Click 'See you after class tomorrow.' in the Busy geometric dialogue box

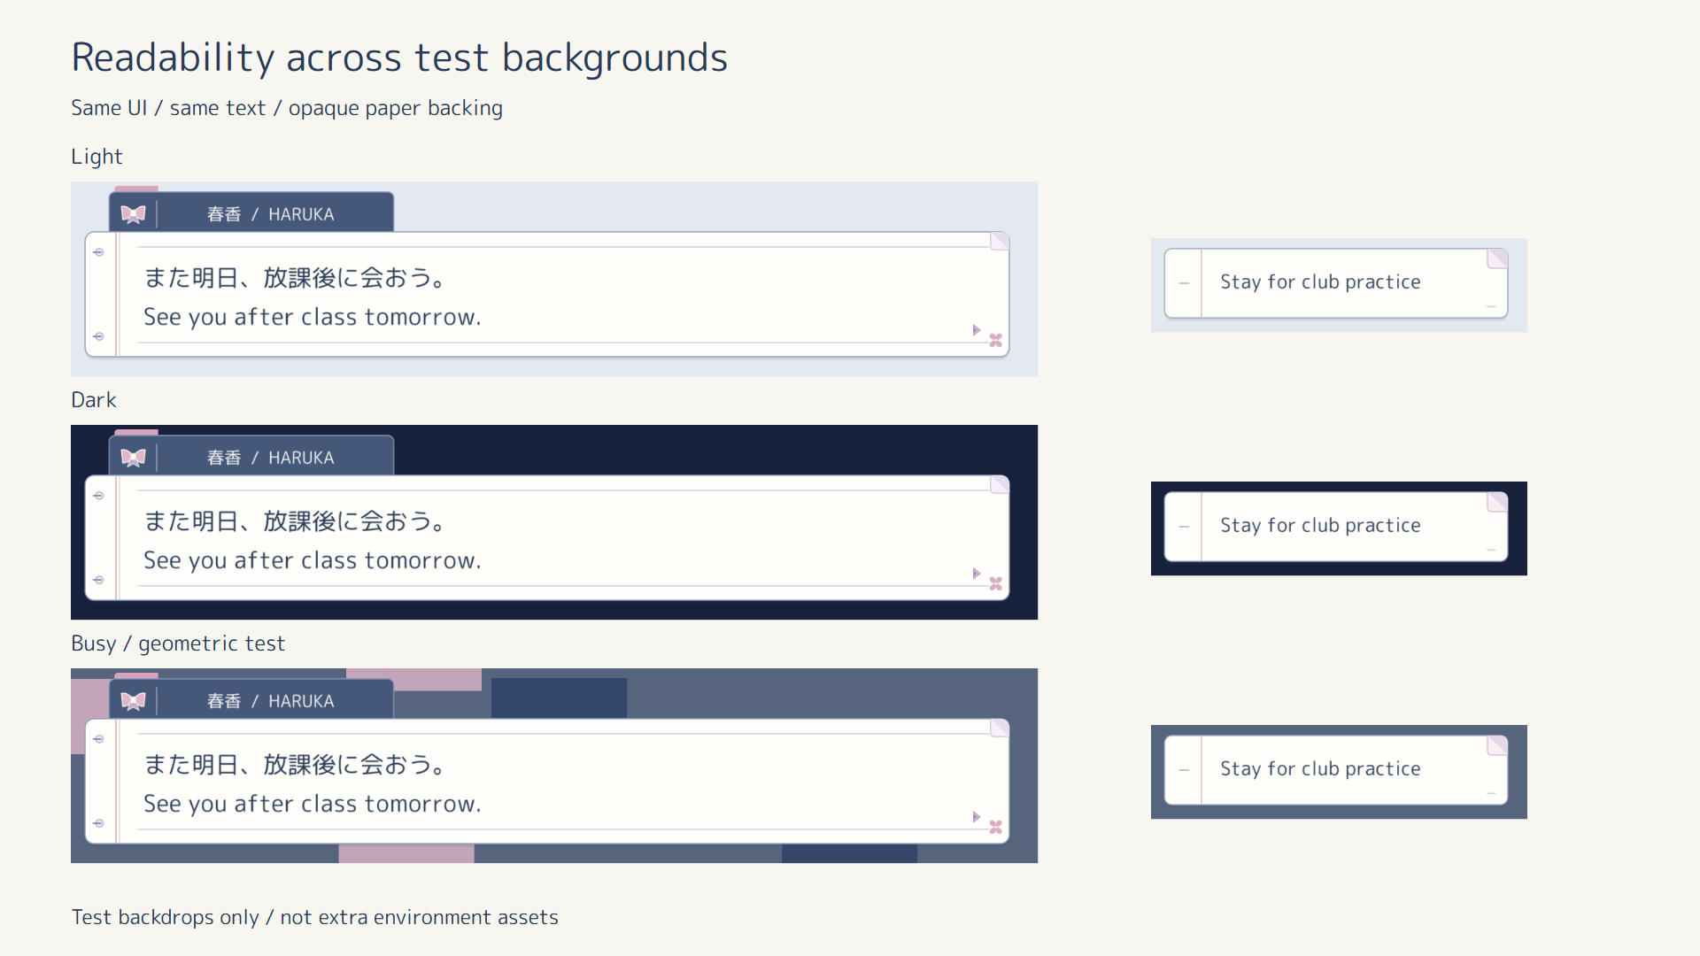click(313, 805)
